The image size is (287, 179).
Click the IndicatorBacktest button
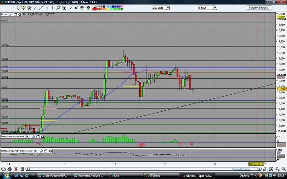coord(259,8)
